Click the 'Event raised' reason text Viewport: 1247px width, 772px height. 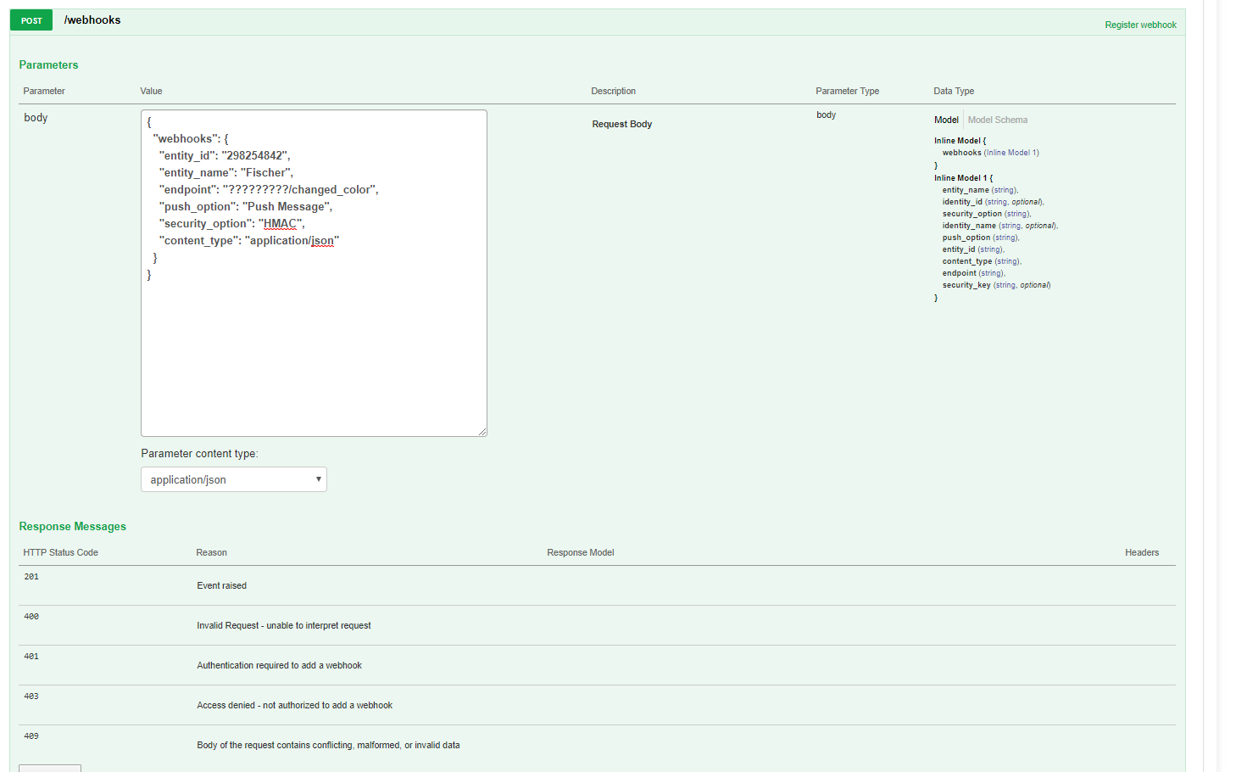tap(222, 586)
